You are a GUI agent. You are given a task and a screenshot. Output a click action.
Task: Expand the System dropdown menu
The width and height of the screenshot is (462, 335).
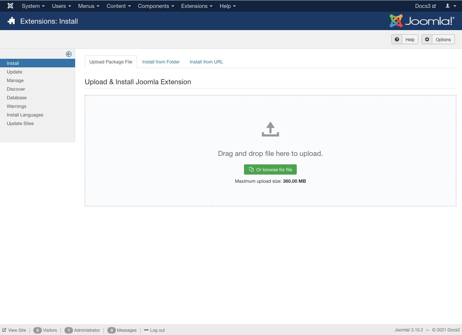pos(33,6)
